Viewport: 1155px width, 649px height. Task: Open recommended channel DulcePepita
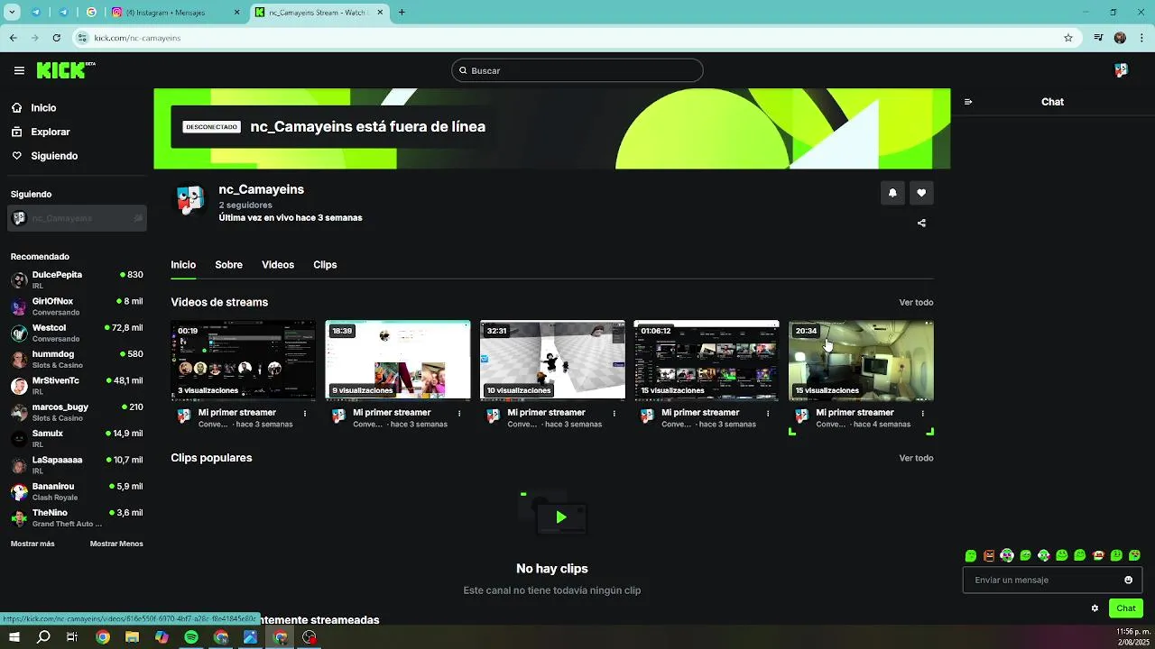coord(77,279)
